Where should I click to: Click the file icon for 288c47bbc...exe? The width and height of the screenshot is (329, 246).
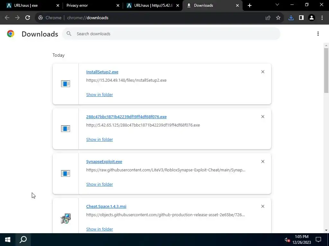66,128
